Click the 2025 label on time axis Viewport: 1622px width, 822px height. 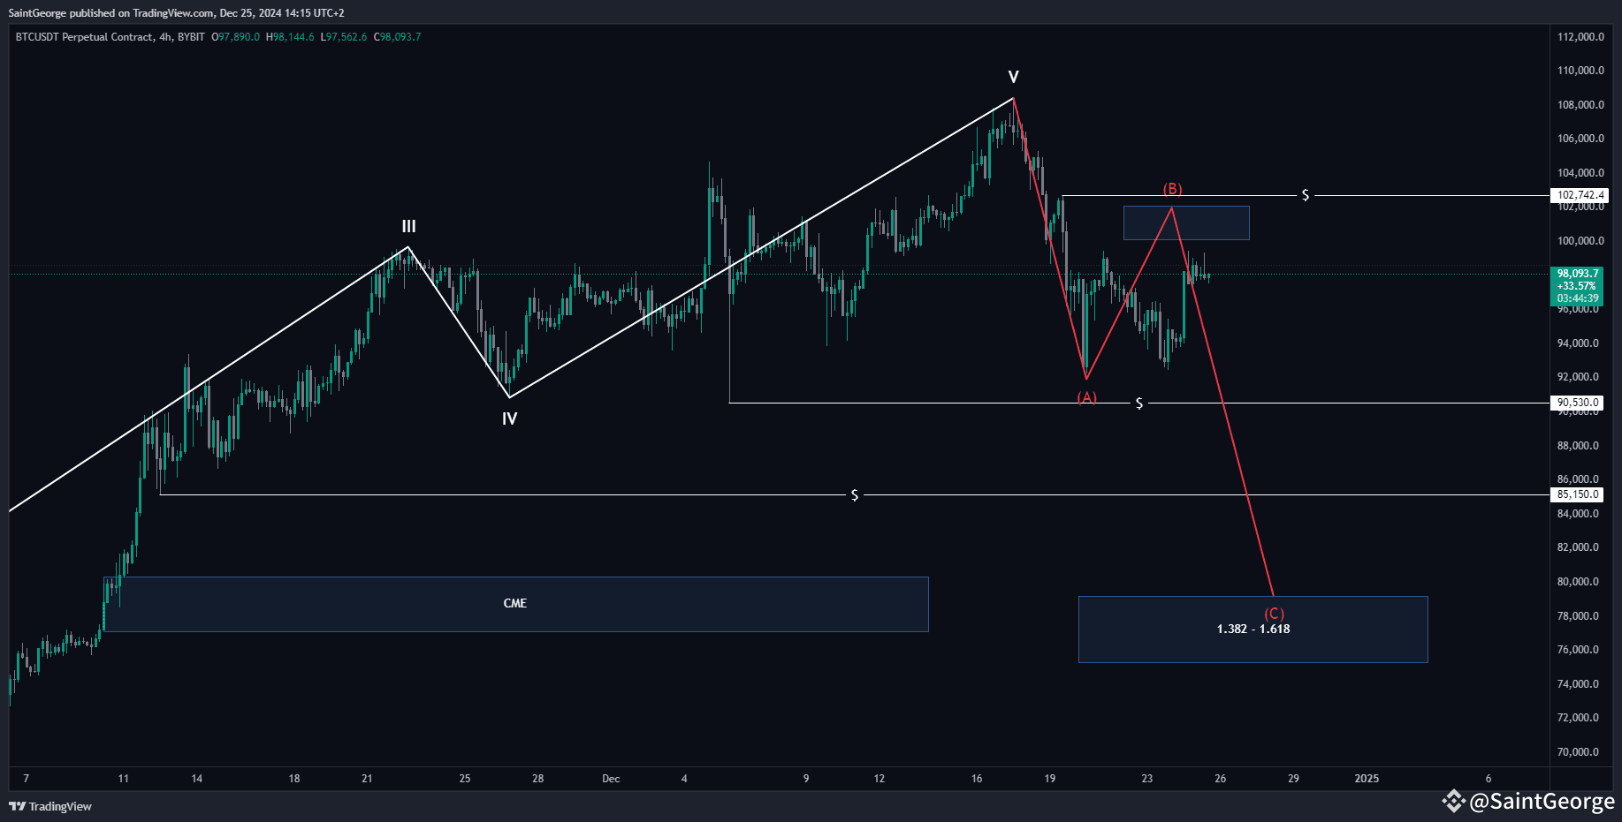[1367, 779]
